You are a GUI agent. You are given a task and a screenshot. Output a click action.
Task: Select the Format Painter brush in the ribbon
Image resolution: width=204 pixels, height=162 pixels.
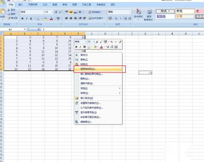pyautogui.click(x=9, y=18)
